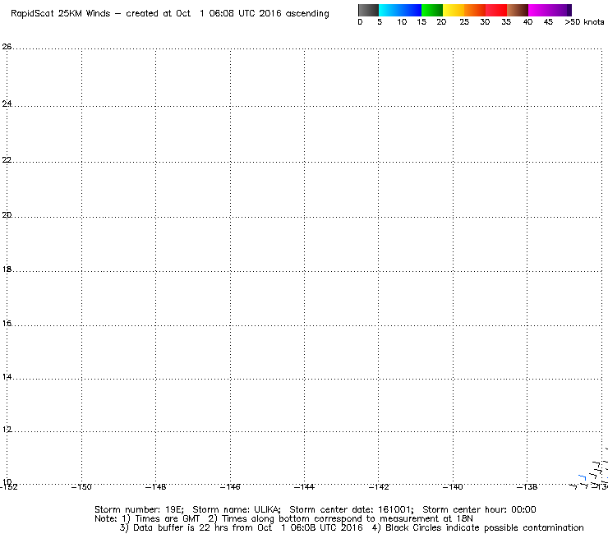Click the latitude label 18
The width and height of the screenshot is (608, 534).
(x=7, y=269)
